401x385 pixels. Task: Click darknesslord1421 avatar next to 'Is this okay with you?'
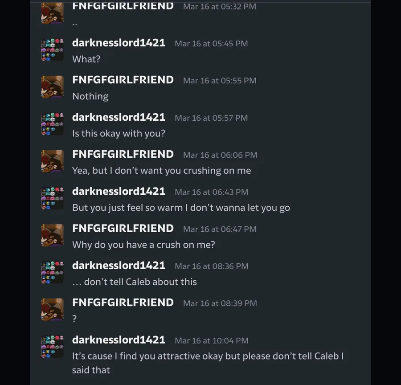pos(53,124)
